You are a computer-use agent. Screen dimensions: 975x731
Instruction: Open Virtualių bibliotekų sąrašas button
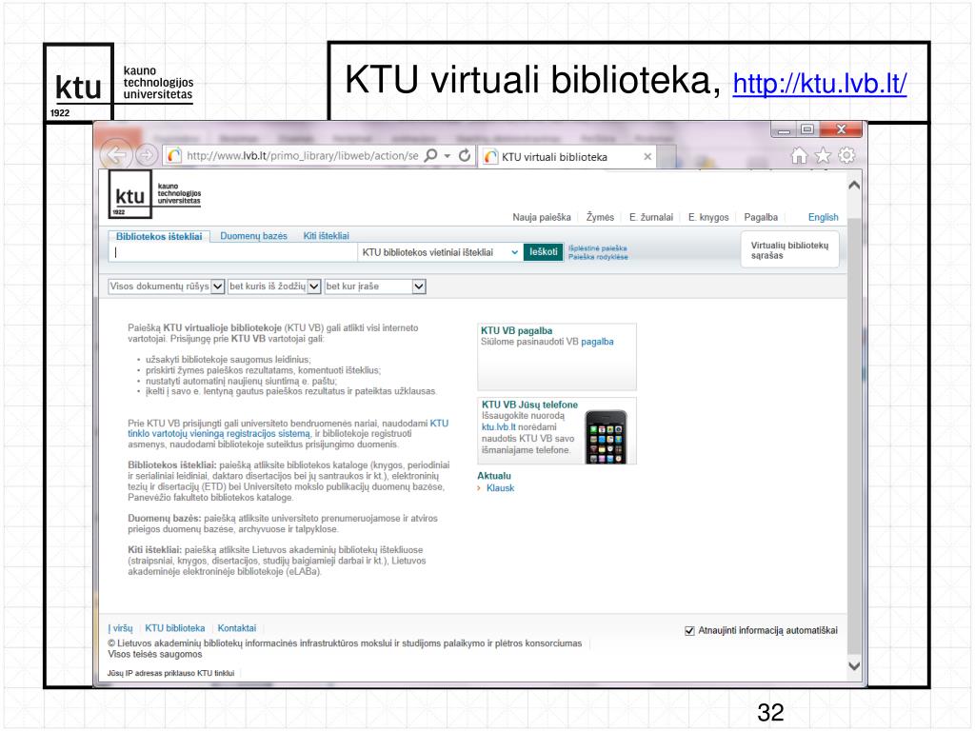click(x=789, y=250)
